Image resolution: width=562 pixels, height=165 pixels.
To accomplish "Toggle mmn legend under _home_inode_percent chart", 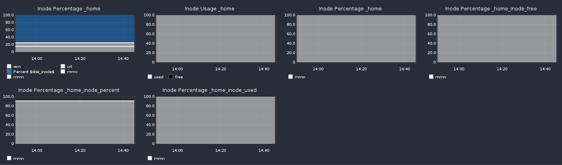I will pos(9,158).
